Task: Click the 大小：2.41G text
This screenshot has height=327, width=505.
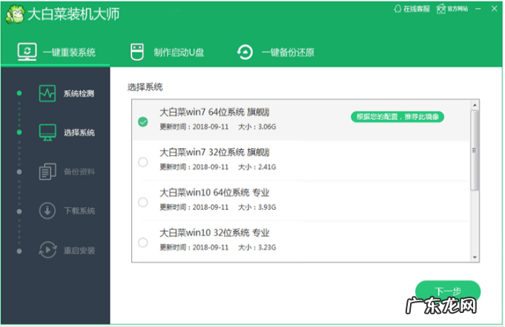Action: point(257,167)
